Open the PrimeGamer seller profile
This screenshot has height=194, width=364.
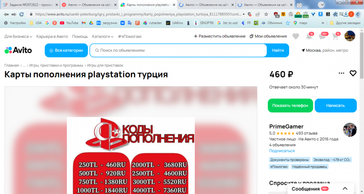click(x=286, y=127)
